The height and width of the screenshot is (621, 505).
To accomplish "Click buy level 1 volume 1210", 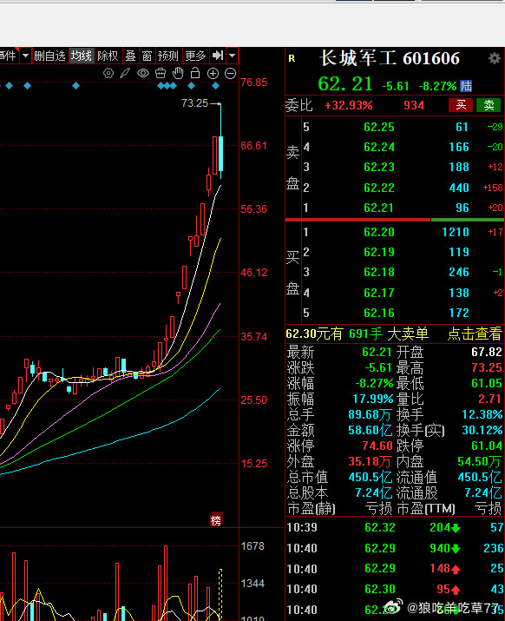I will pos(456,232).
